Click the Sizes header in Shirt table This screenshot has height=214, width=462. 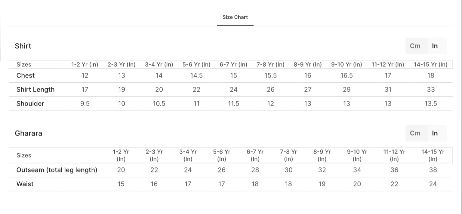24,65
